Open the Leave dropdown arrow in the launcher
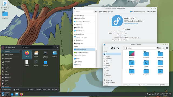 [x=58, y=89]
